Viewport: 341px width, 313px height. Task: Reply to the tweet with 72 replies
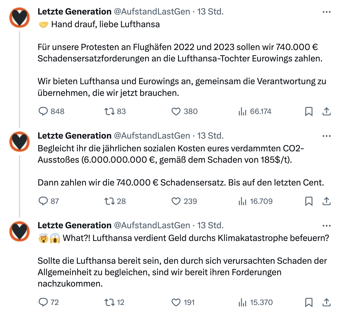tap(43, 302)
